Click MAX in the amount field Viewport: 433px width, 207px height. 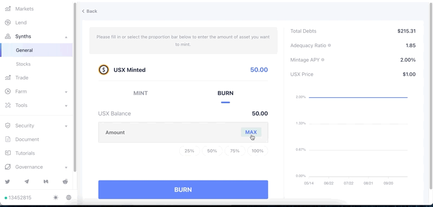tap(251, 132)
